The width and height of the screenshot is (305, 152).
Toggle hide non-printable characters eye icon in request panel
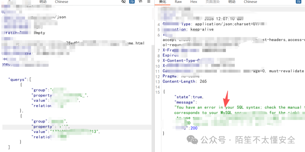pos(123,2)
